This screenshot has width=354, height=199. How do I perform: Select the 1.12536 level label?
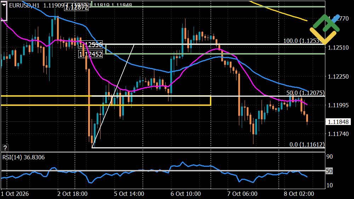[x=90, y=45]
